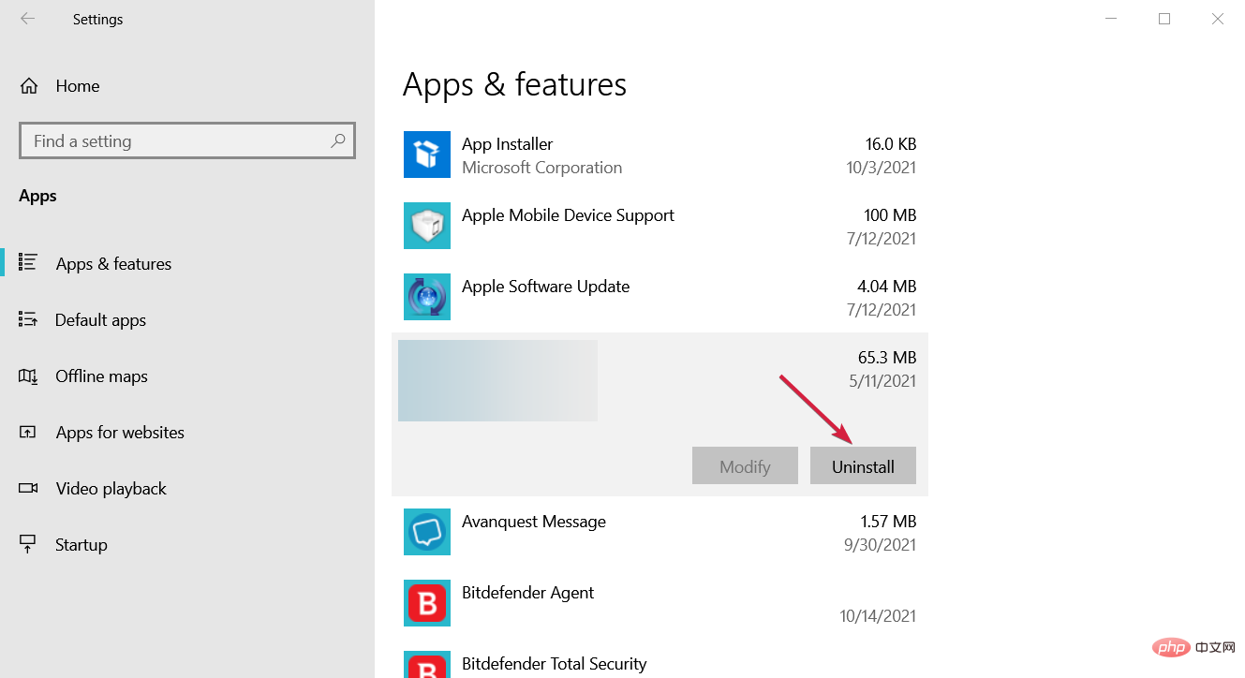
Task: Click the 16.0 KB size value
Action: [x=890, y=144]
